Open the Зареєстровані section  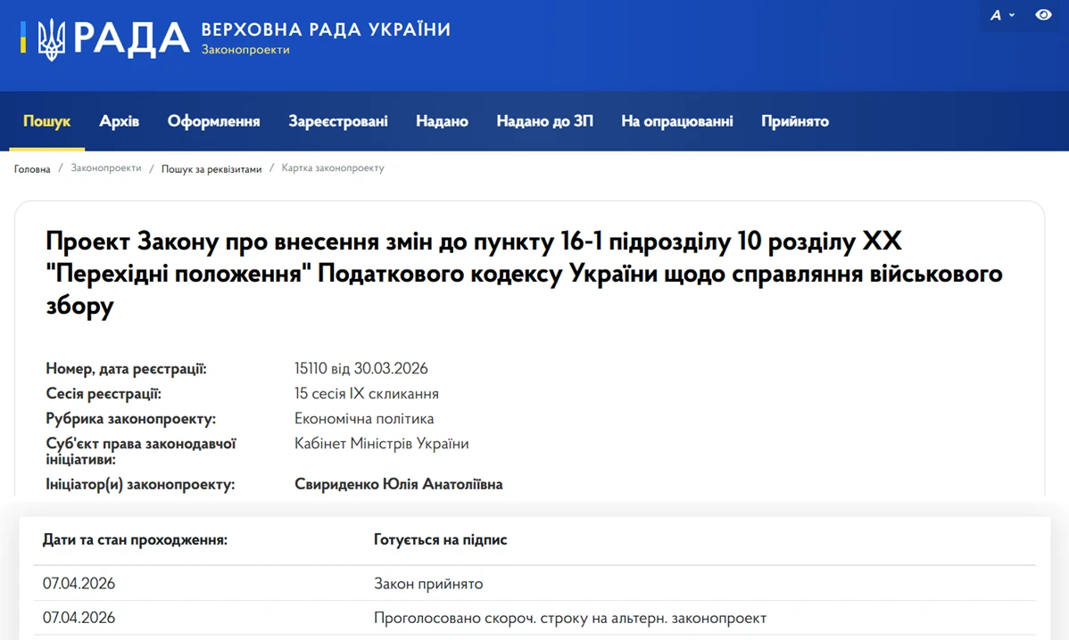[x=338, y=121]
